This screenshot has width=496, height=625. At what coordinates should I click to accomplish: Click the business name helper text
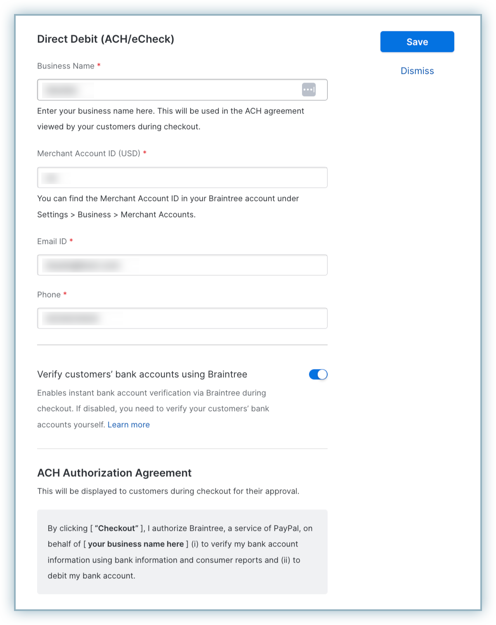(x=170, y=119)
